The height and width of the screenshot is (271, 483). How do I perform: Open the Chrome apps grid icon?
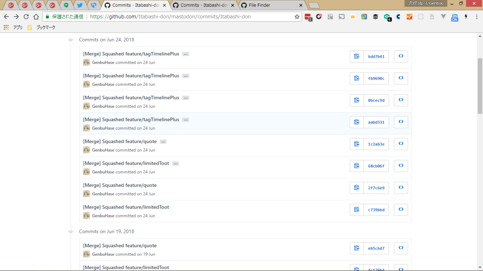click(6, 28)
